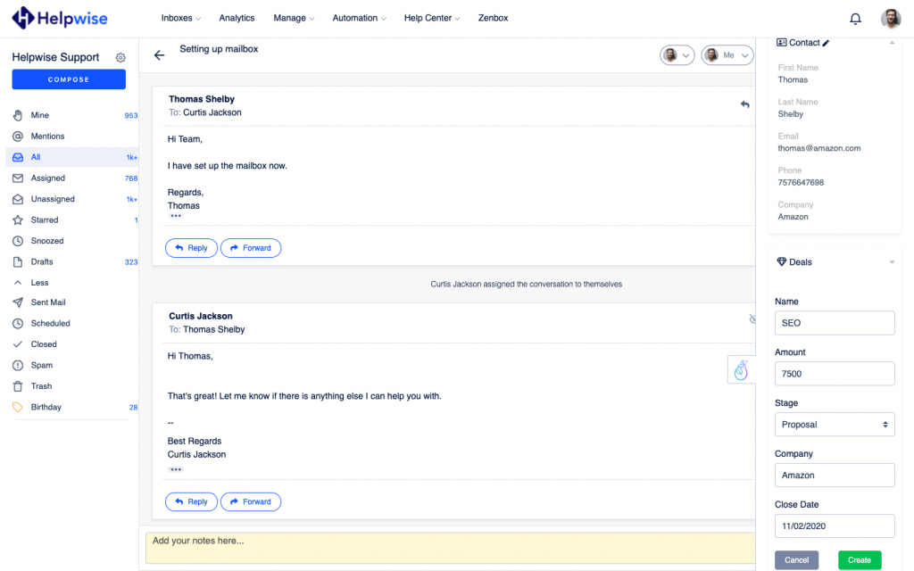This screenshot has height=571, width=914.
Task: Go back using the left arrow
Action: pyautogui.click(x=160, y=55)
